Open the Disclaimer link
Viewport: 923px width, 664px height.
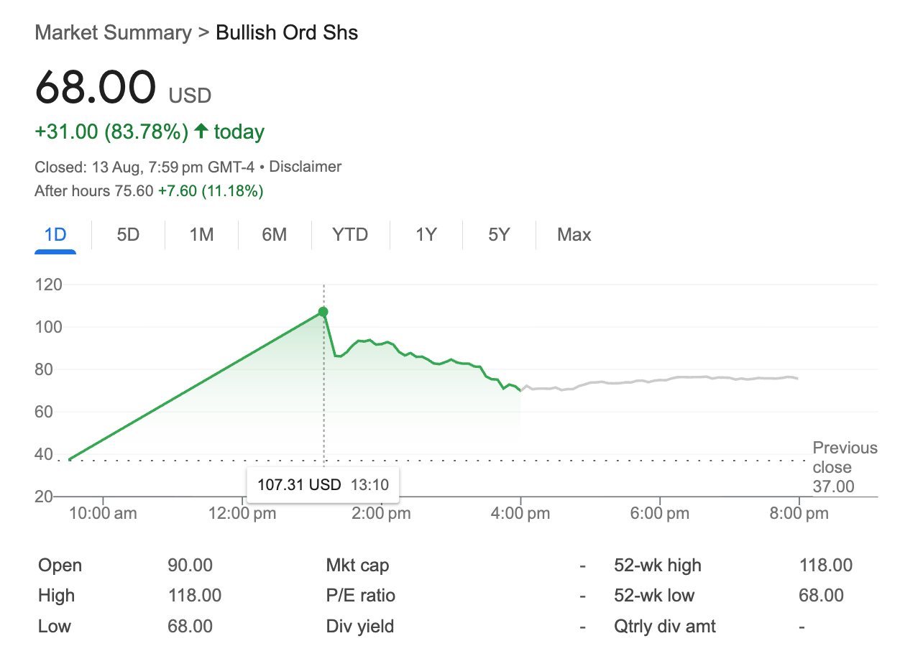(x=305, y=167)
